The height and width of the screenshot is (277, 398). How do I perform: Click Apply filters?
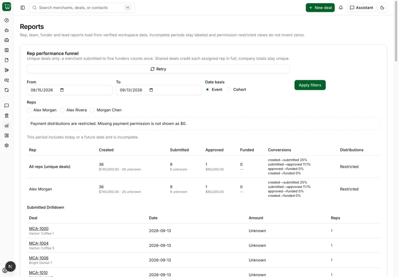[310, 85]
